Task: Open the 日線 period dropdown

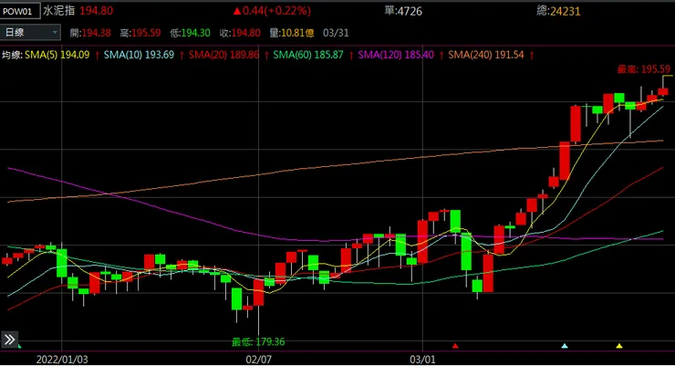Action: click(30, 32)
